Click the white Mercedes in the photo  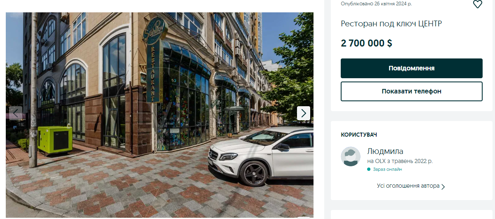coord(261,156)
